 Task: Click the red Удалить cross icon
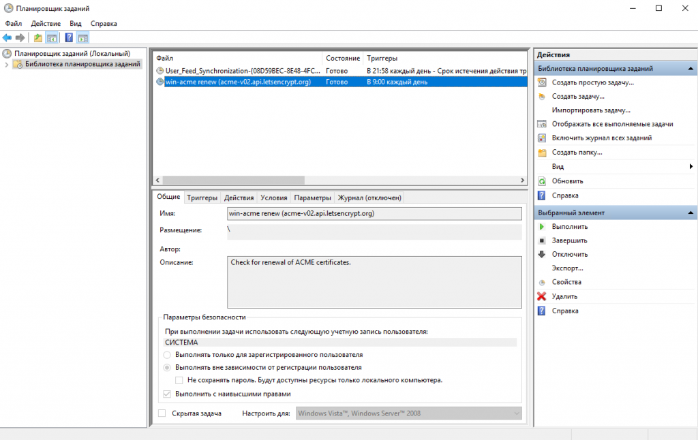coord(542,296)
